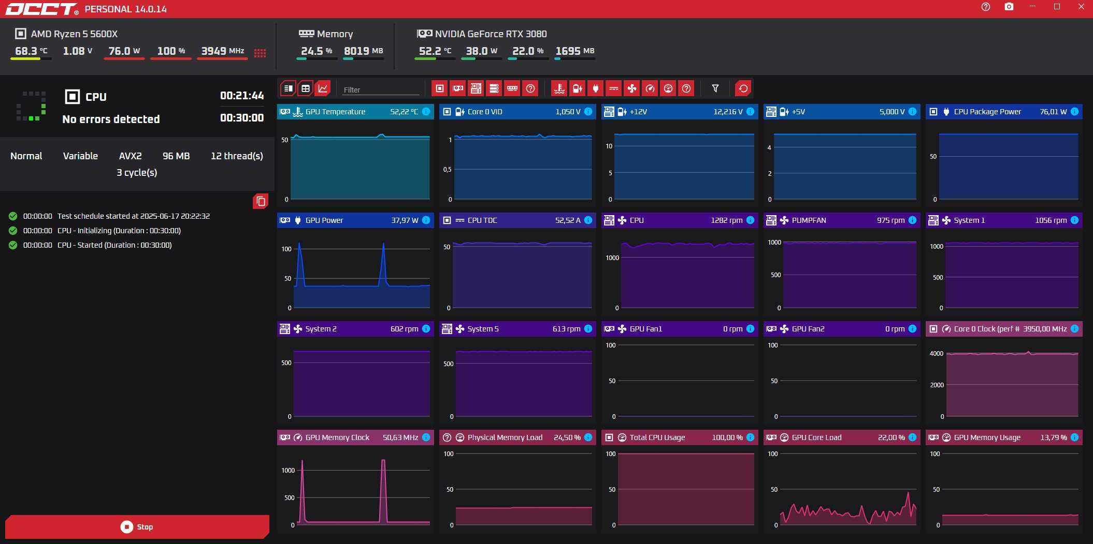Open core grid next to 3949 MHz
1093x544 pixels.
(x=260, y=53)
